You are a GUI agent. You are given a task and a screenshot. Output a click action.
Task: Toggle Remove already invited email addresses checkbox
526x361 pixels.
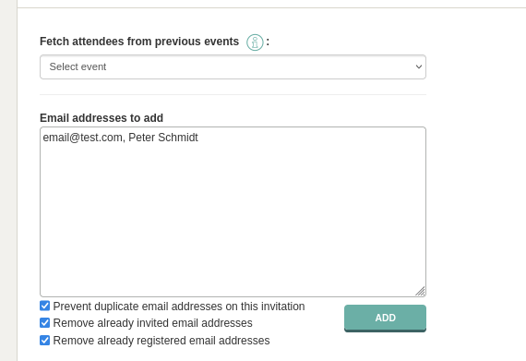tap(44, 323)
